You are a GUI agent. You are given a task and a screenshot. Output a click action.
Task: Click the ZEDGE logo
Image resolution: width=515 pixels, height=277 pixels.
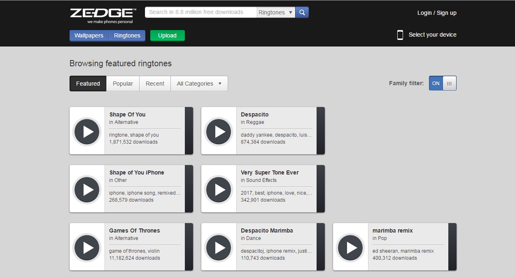(x=103, y=15)
